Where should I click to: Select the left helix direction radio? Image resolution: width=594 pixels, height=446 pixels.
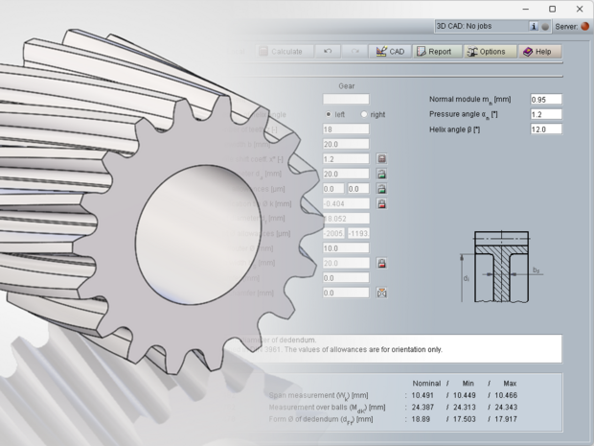(x=329, y=114)
